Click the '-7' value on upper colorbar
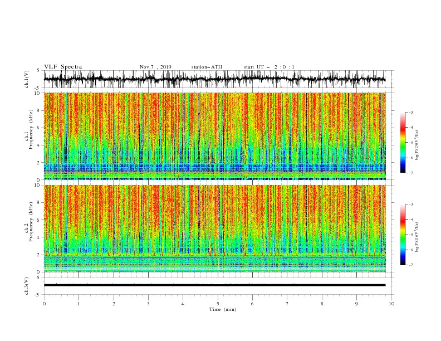The height and width of the screenshot is (341, 441). (410, 173)
